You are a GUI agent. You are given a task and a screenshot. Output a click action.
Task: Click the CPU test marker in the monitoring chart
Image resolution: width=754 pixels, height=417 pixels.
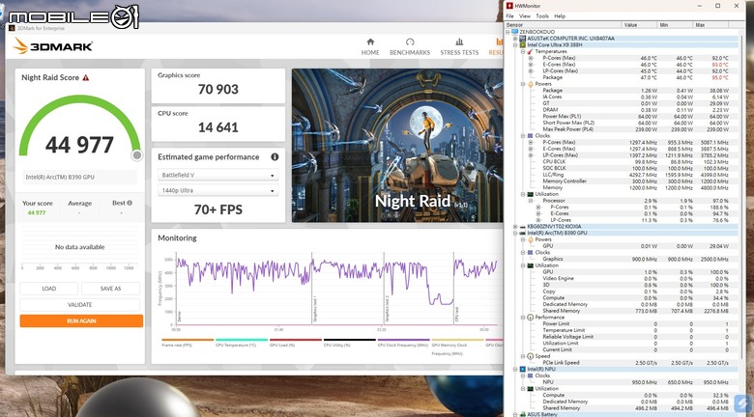coord(456,314)
